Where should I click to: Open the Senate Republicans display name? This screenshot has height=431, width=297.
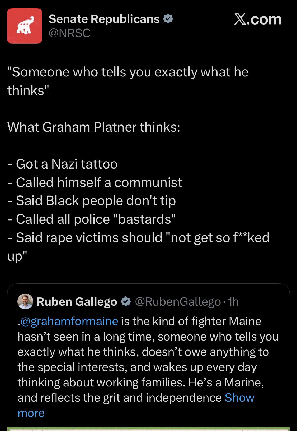pyautogui.click(x=104, y=19)
